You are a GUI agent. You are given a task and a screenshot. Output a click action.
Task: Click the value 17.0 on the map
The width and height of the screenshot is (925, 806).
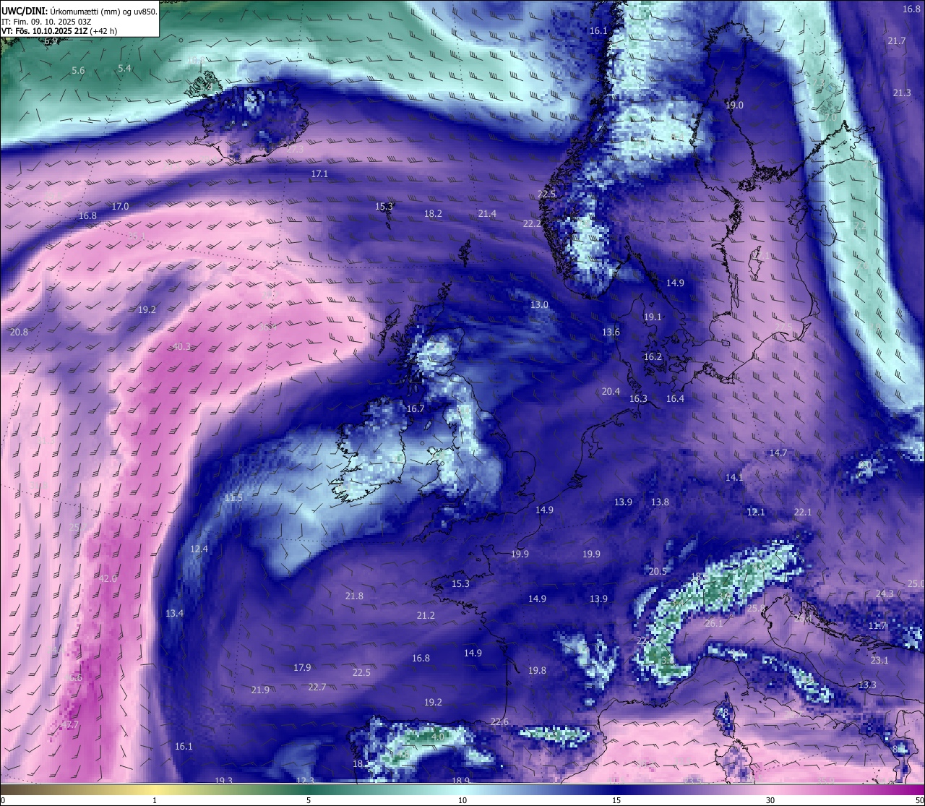click(120, 207)
